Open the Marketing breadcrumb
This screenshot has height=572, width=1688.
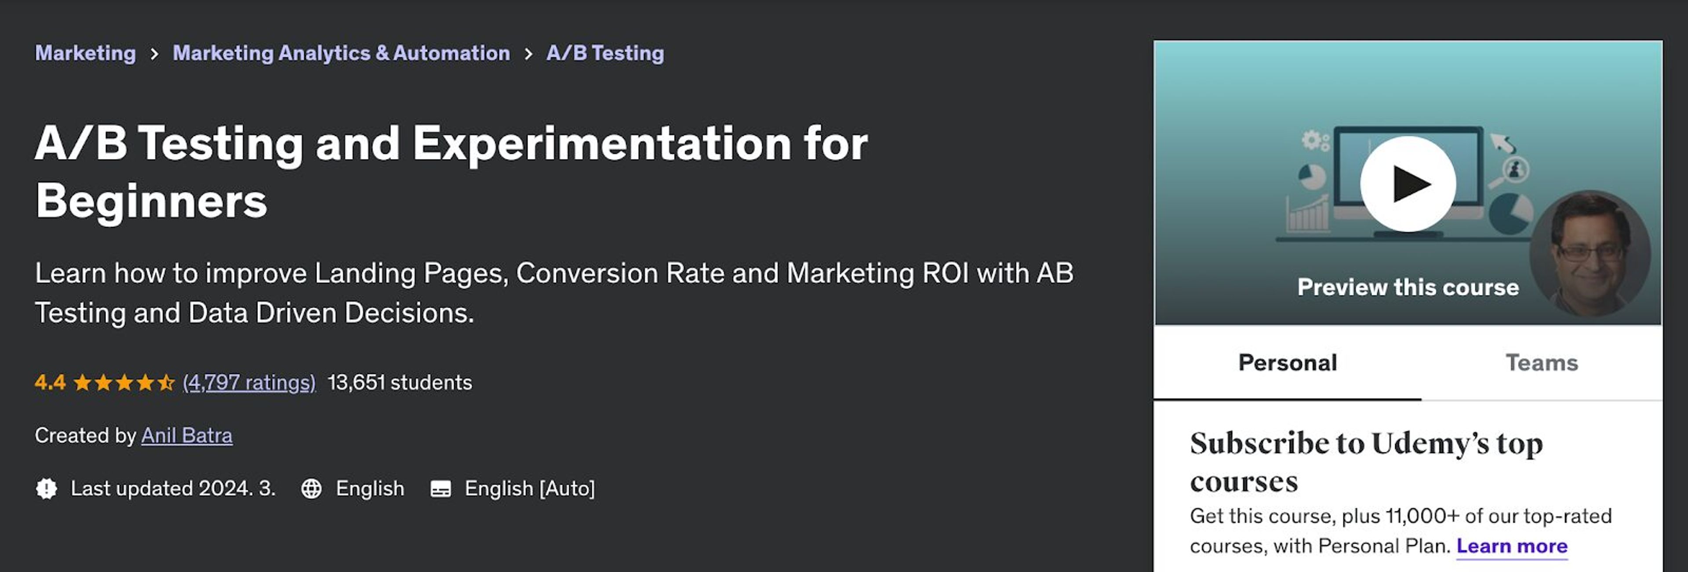coord(85,53)
